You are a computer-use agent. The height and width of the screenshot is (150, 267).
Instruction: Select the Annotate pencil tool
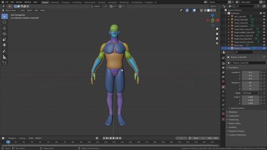tap(5, 51)
